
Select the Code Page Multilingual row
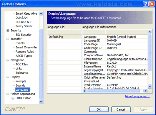pyautogui.click(x=115, y=44)
